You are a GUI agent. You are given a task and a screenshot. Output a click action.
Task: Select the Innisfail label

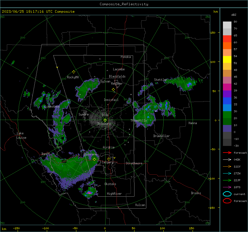111,100
